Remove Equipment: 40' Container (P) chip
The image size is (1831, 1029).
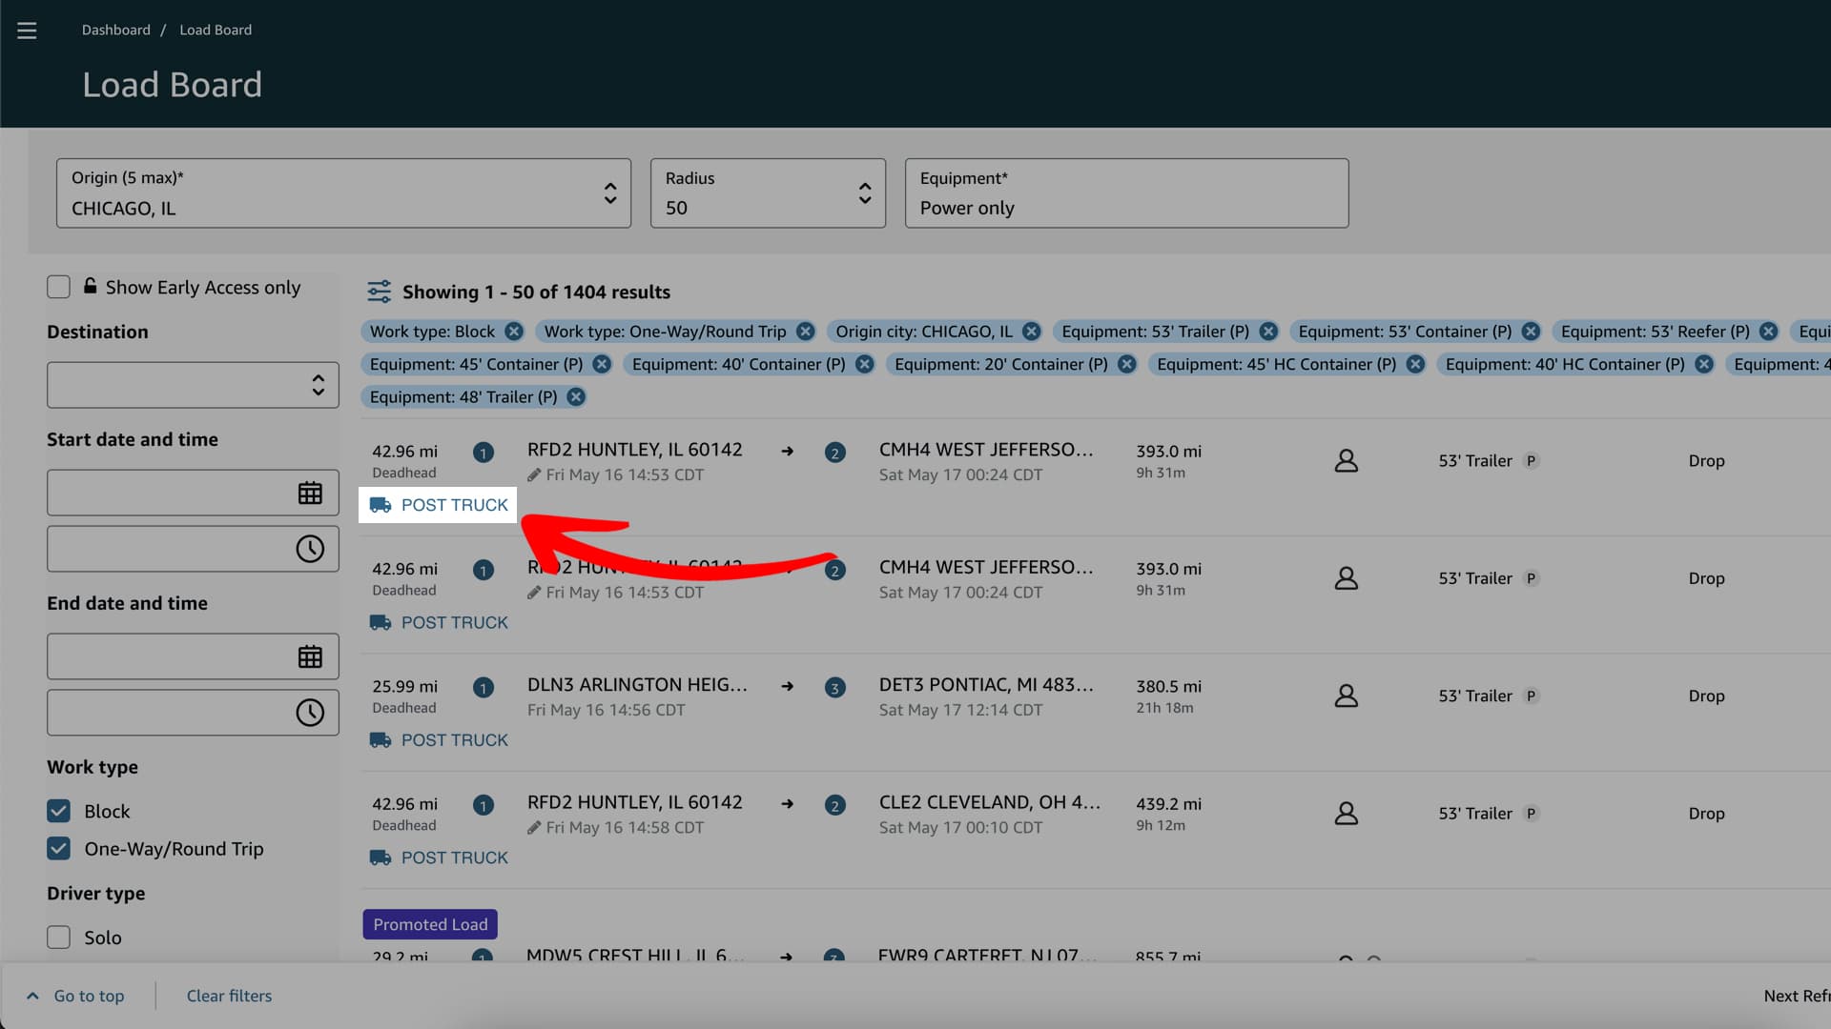[865, 364]
